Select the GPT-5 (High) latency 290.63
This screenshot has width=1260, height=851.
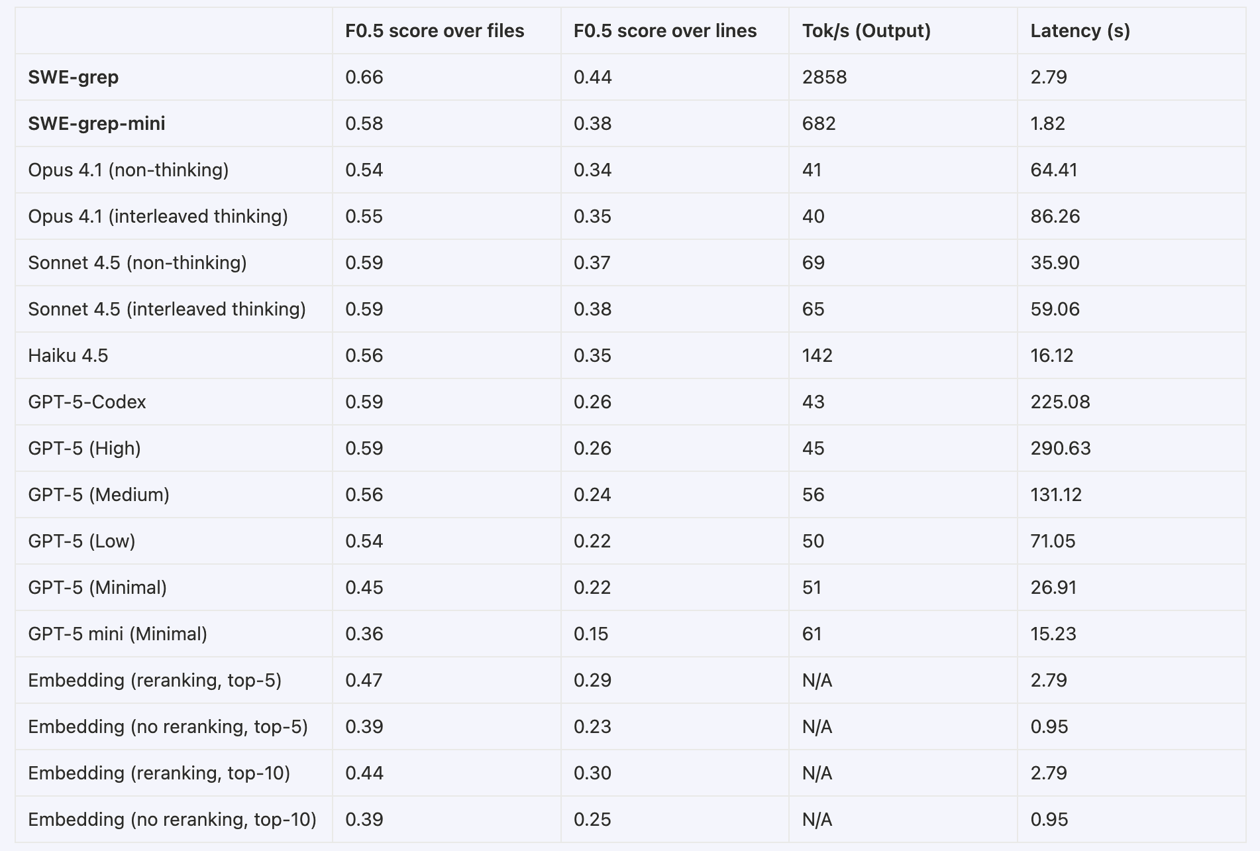[1061, 449]
